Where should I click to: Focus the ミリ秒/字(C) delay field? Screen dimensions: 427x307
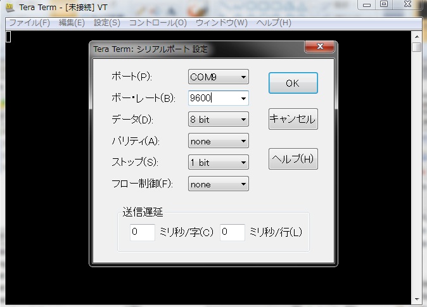[143, 232]
